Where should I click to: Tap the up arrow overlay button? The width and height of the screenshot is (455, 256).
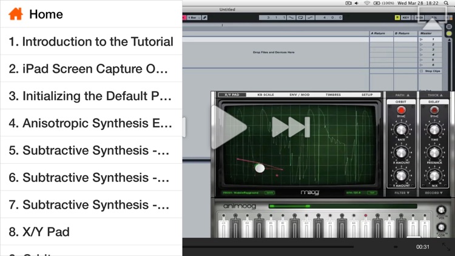tap(432, 18)
